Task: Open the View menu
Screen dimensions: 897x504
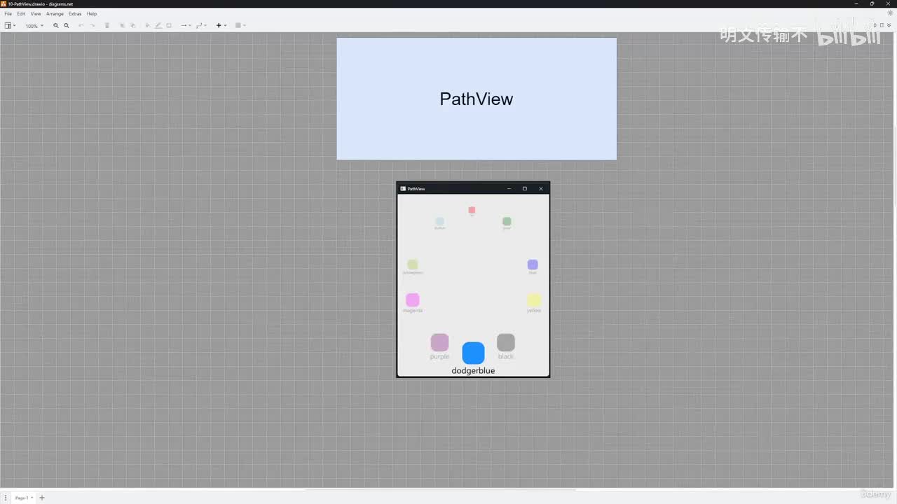Action: [35, 14]
